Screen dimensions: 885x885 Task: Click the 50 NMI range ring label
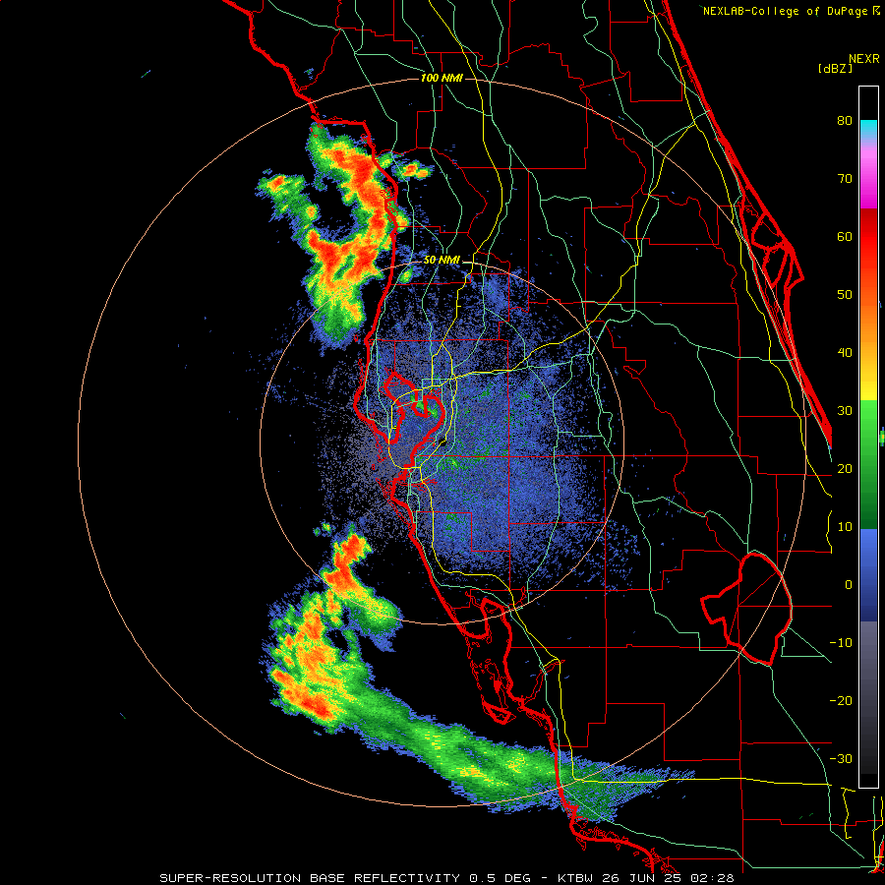pos(442,261)
